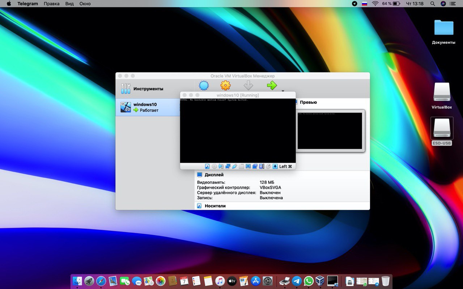Open Finder from the Dock

(x=77, y=281)
